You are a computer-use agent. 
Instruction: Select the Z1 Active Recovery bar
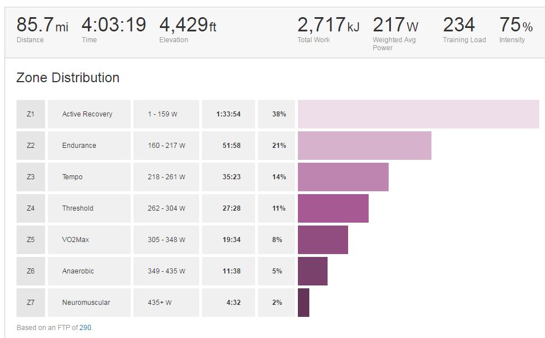(x=418, y=114)
